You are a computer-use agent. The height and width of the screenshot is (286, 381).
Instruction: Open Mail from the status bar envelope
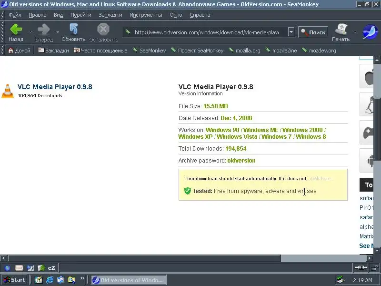[19, 268]
